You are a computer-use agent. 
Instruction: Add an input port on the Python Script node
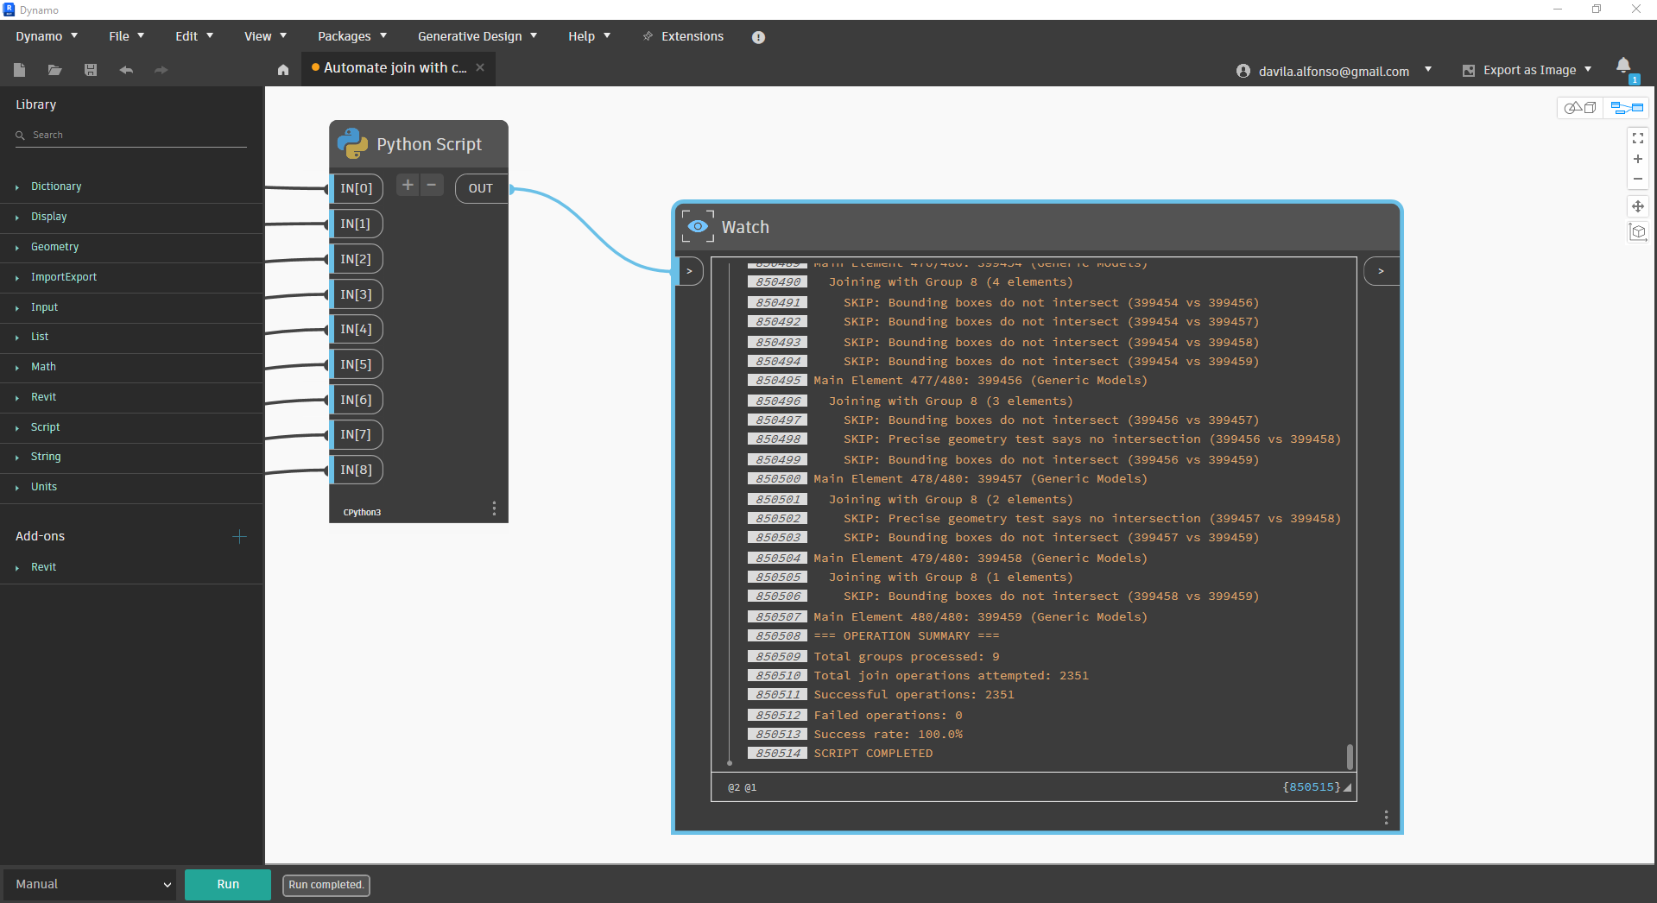click(x=407, y=185)
